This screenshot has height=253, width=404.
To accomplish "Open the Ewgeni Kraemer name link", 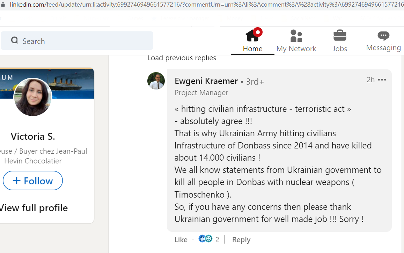I will 206,81.
